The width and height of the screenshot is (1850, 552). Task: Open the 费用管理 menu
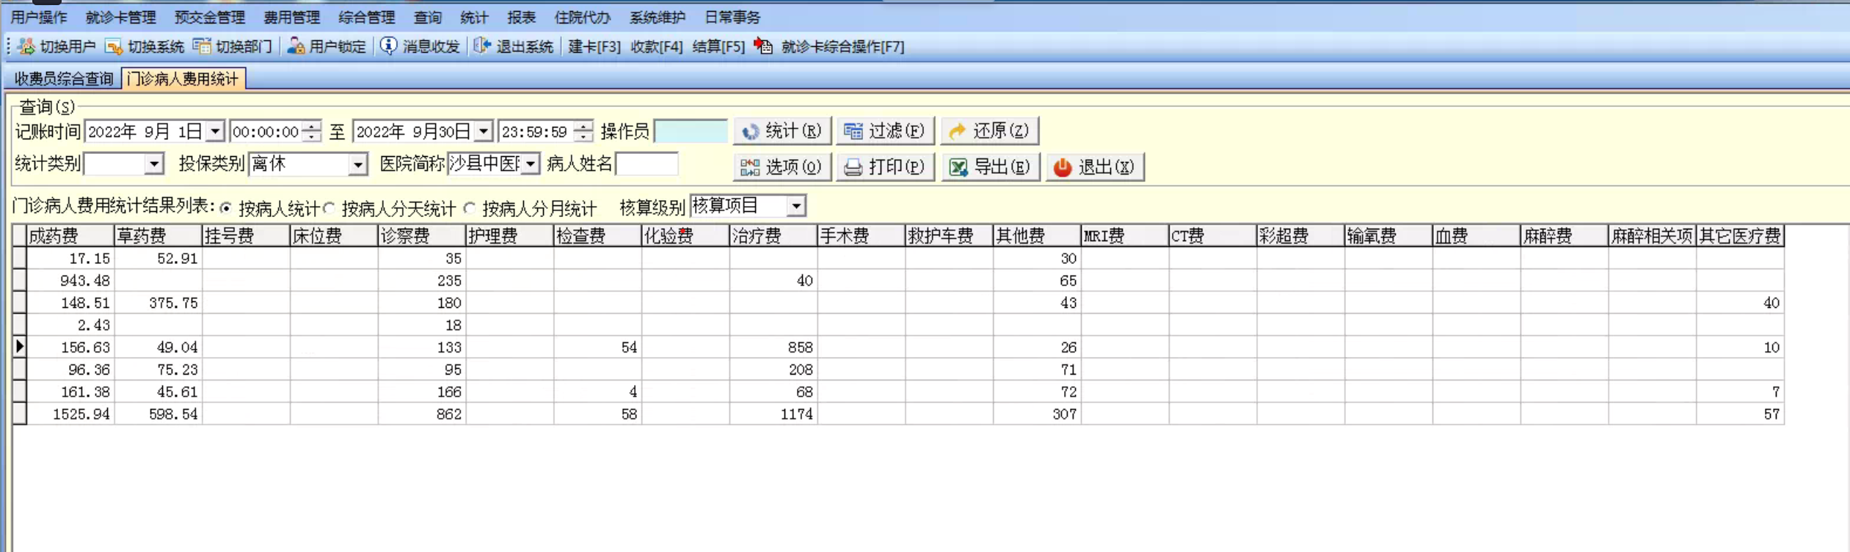click(x=292, y=18)
